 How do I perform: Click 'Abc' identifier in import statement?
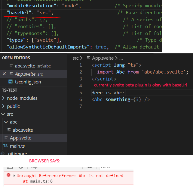(121, 72)
